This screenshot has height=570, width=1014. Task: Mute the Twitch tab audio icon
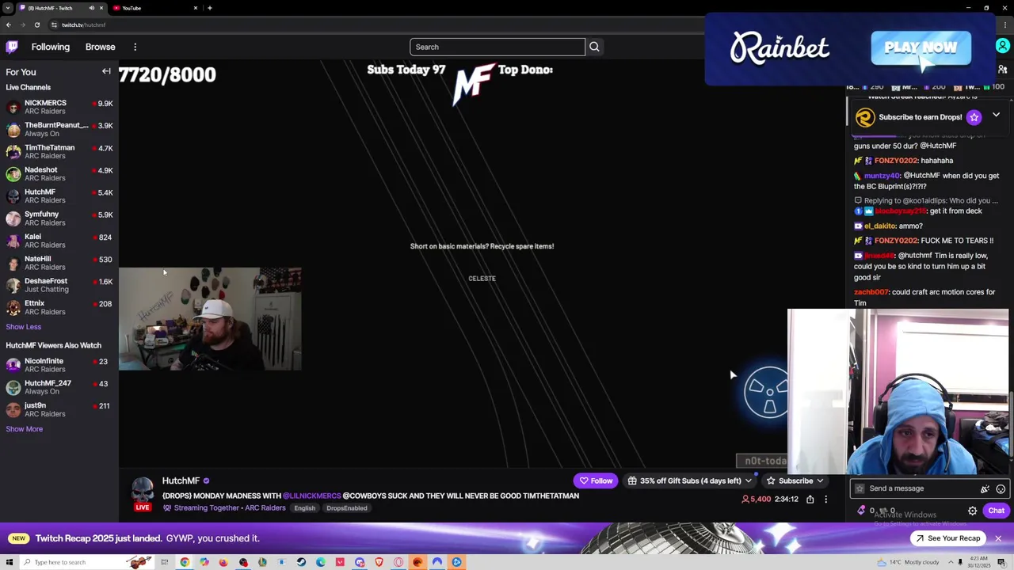tap(91, 8)
